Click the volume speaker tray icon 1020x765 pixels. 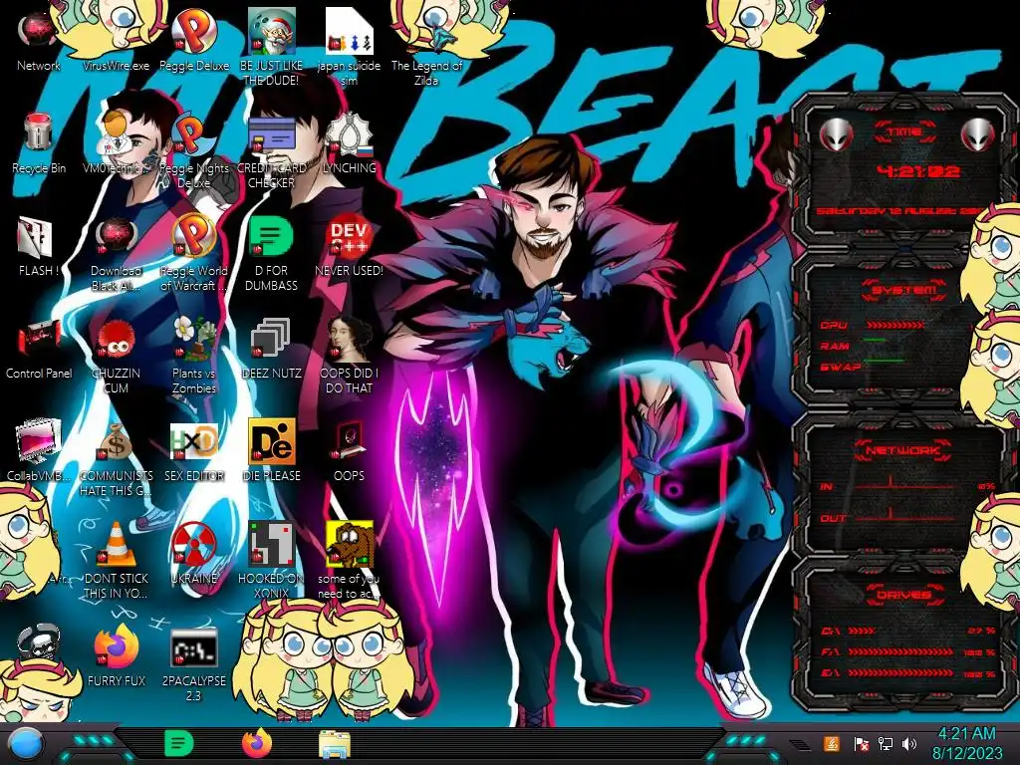pos(909,743)
